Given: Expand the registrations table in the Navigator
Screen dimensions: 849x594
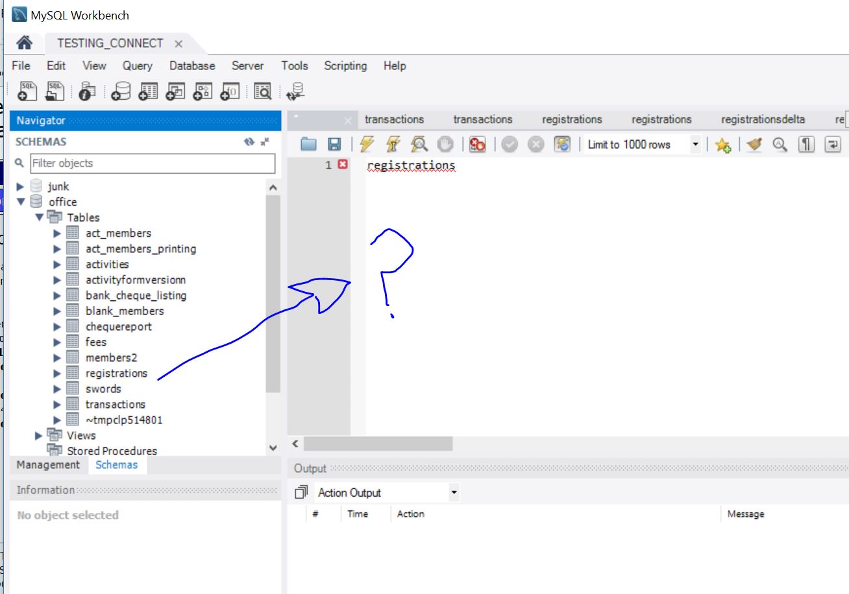Looking at the screenshot, I should (56, 373).
